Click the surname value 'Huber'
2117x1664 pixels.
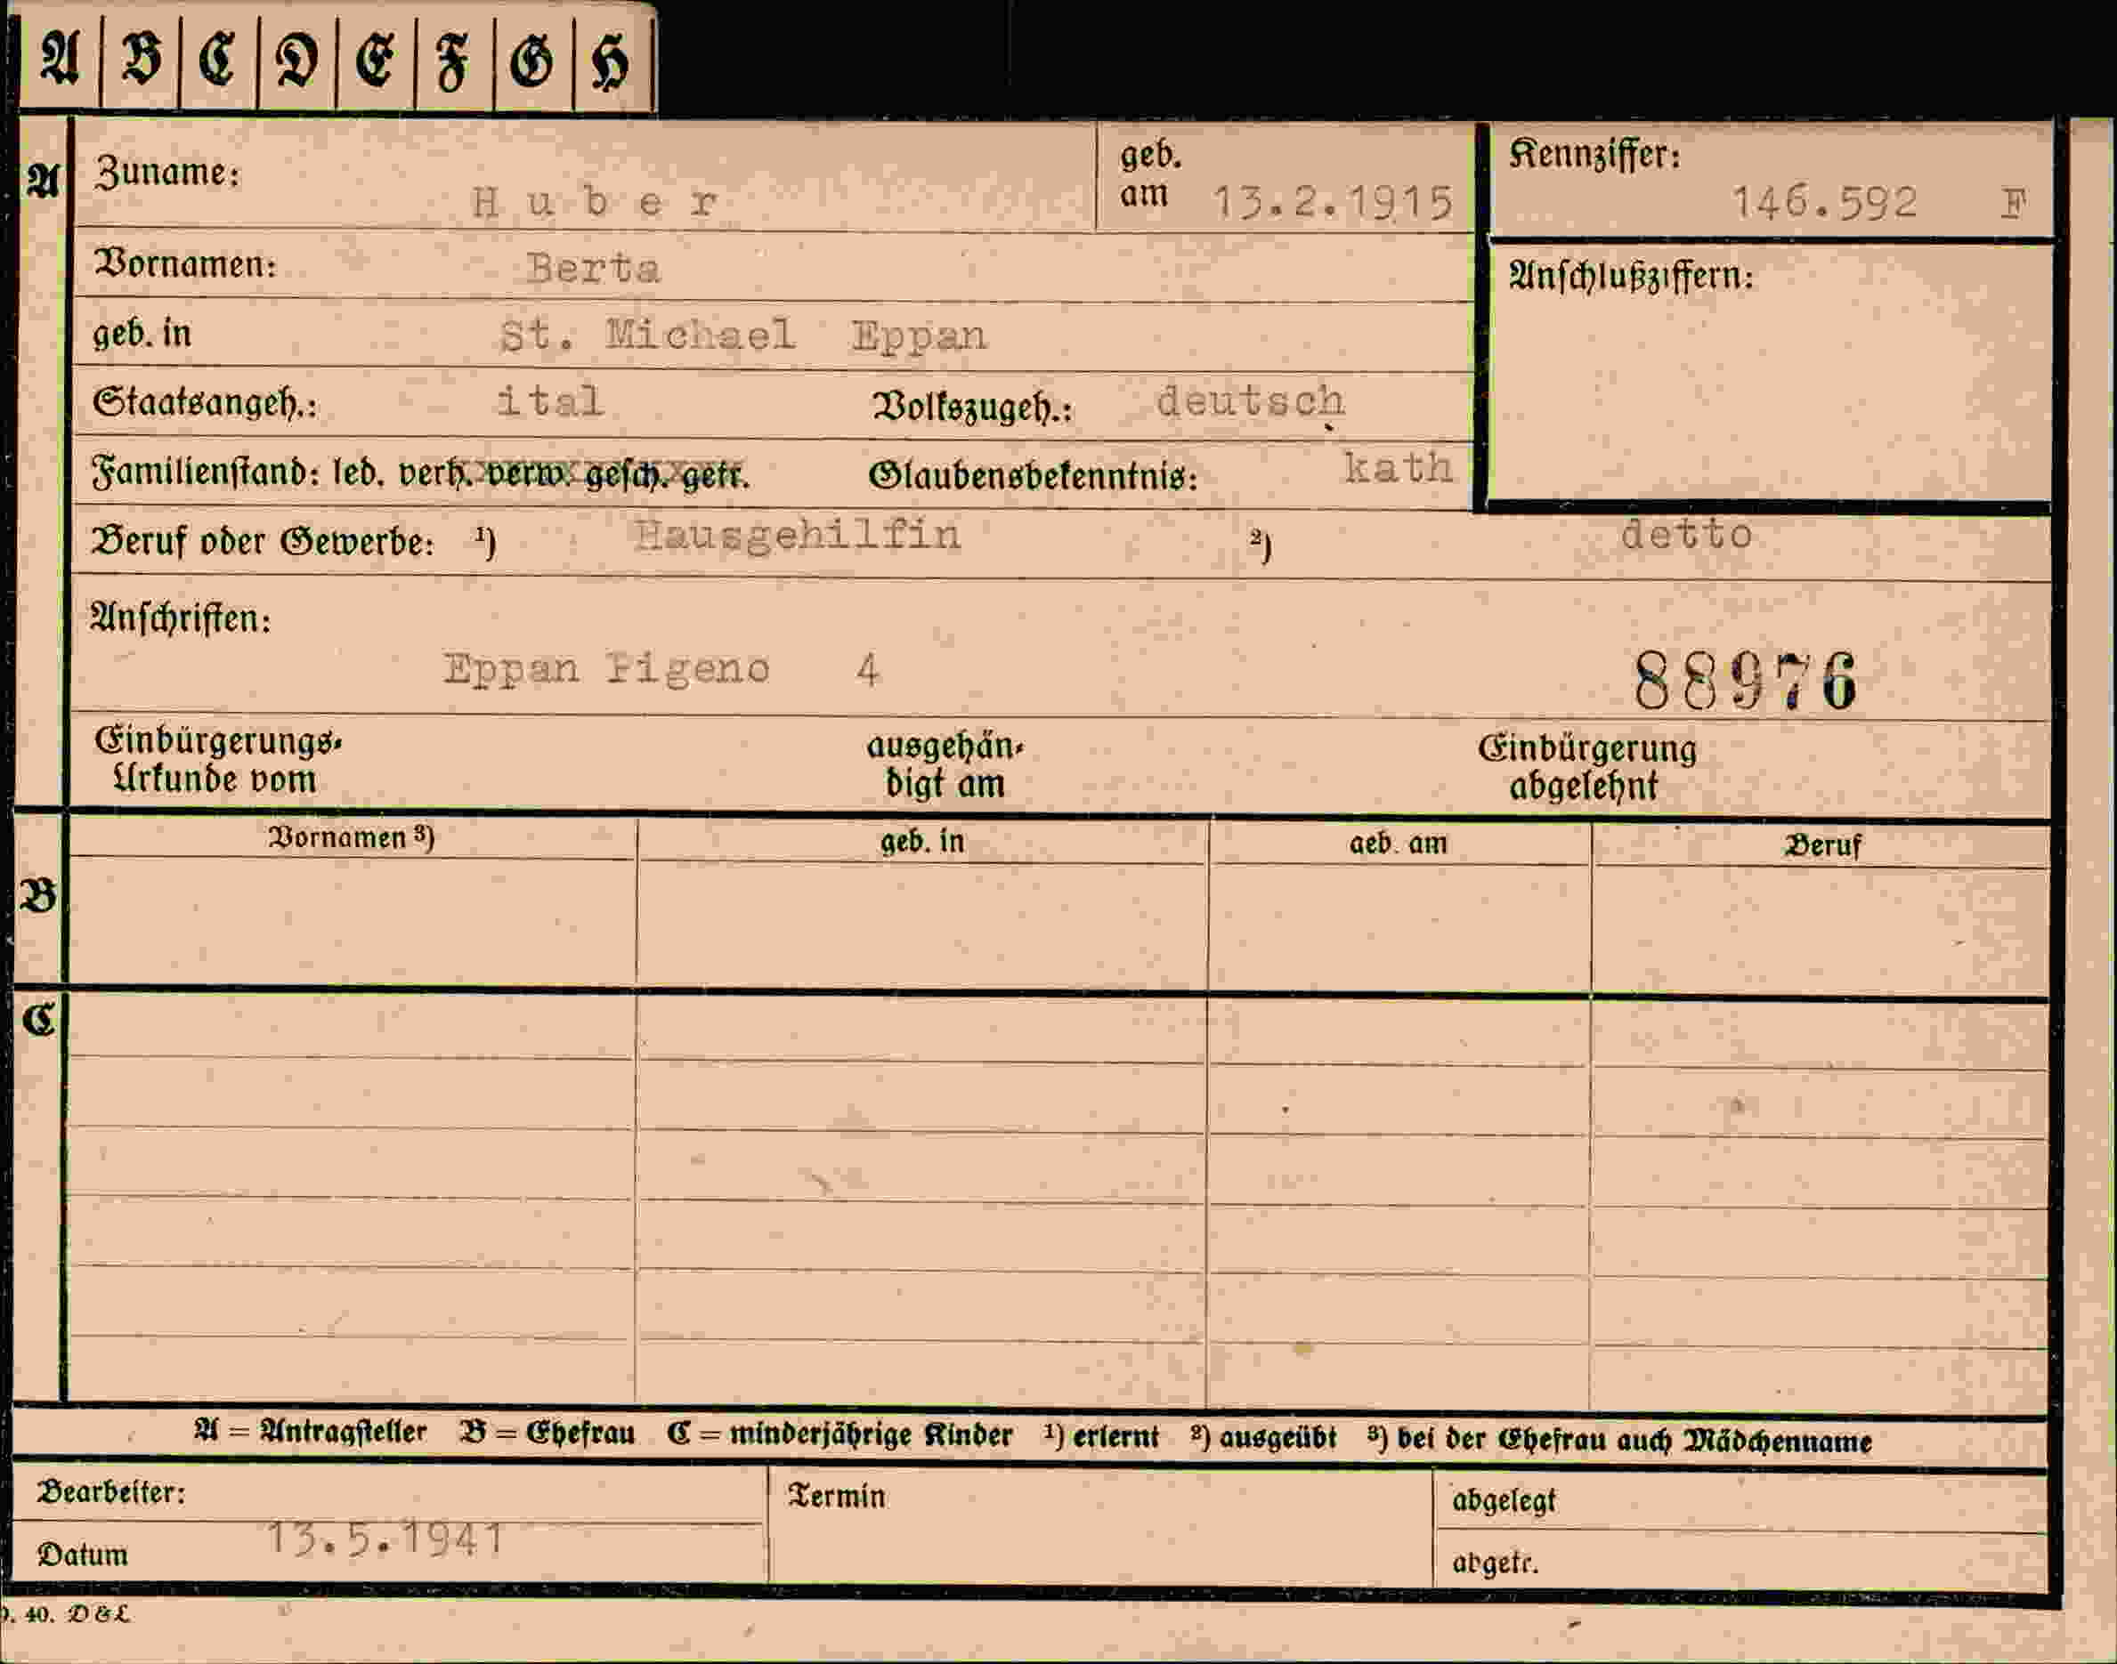click(595, 203)
